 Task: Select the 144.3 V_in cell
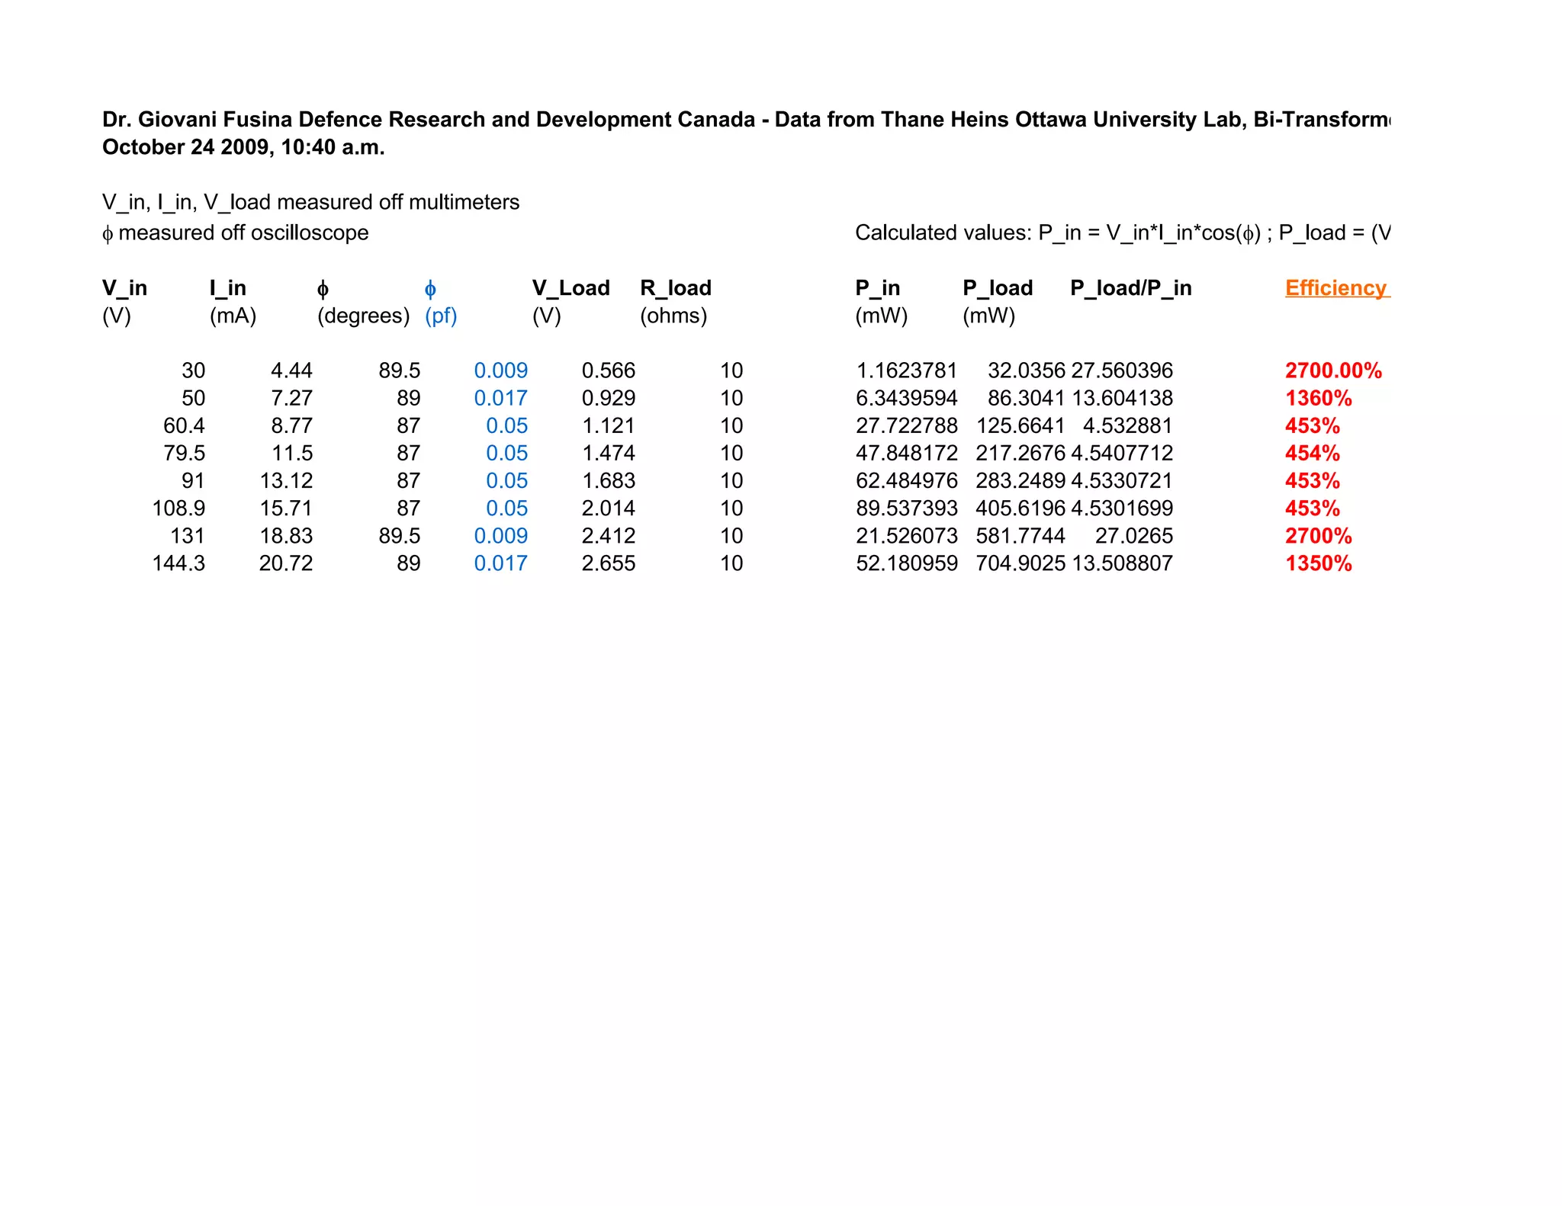(179, 563)
